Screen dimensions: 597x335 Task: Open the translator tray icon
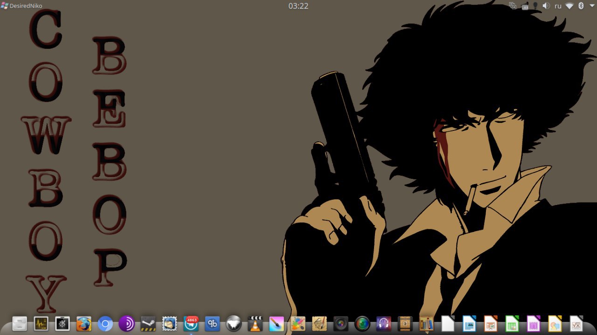(x=513, y=6)
